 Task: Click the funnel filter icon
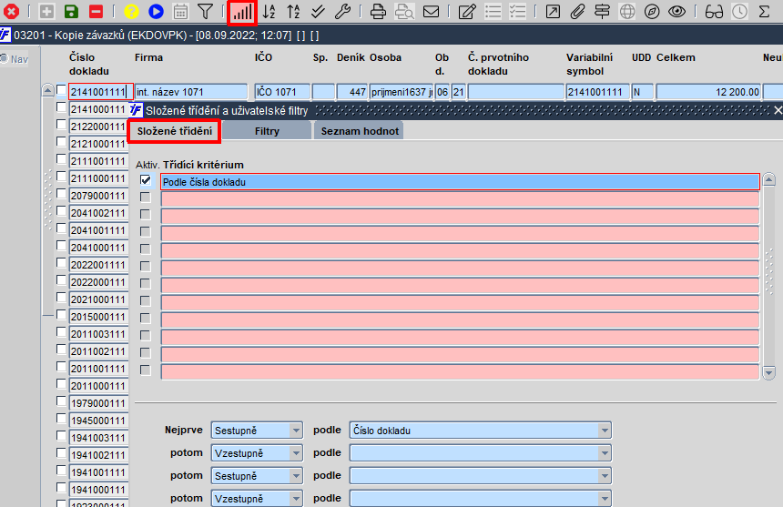click(205, 11)
